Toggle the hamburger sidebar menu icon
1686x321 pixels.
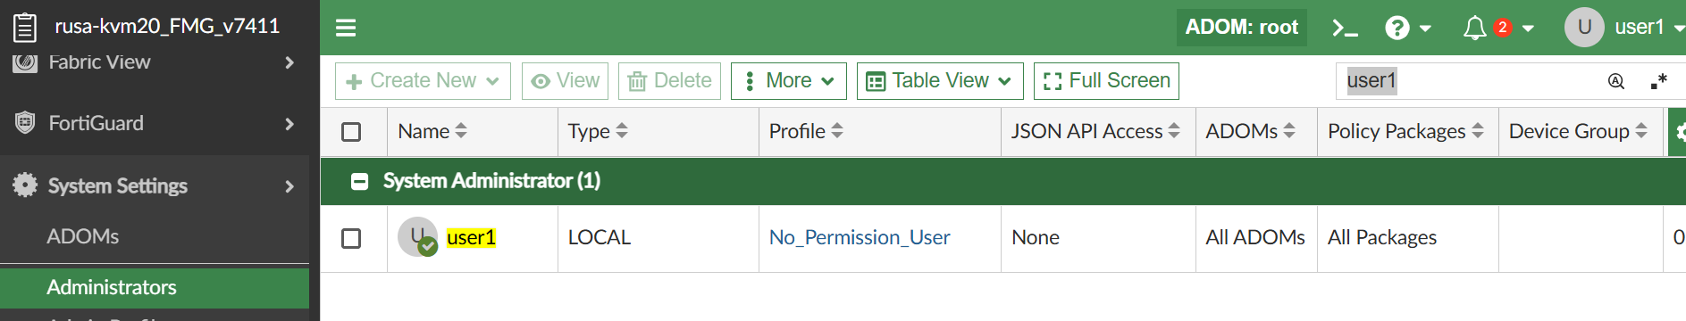pos(346,28)
